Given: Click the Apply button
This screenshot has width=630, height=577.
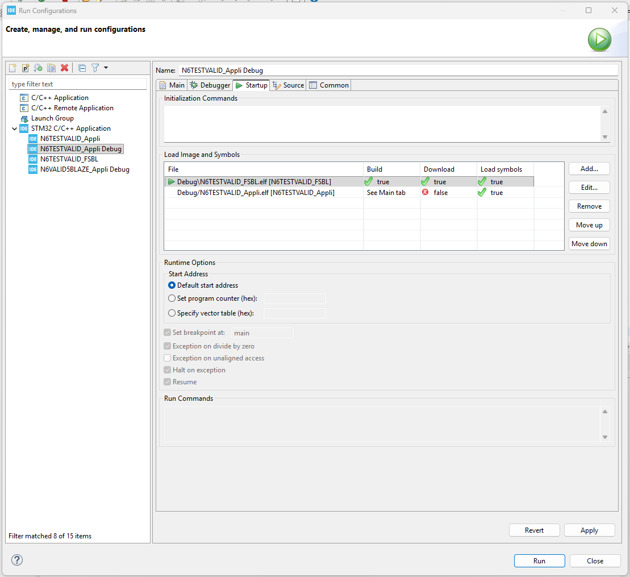Looking at the screenshot, I should point(589,530).
